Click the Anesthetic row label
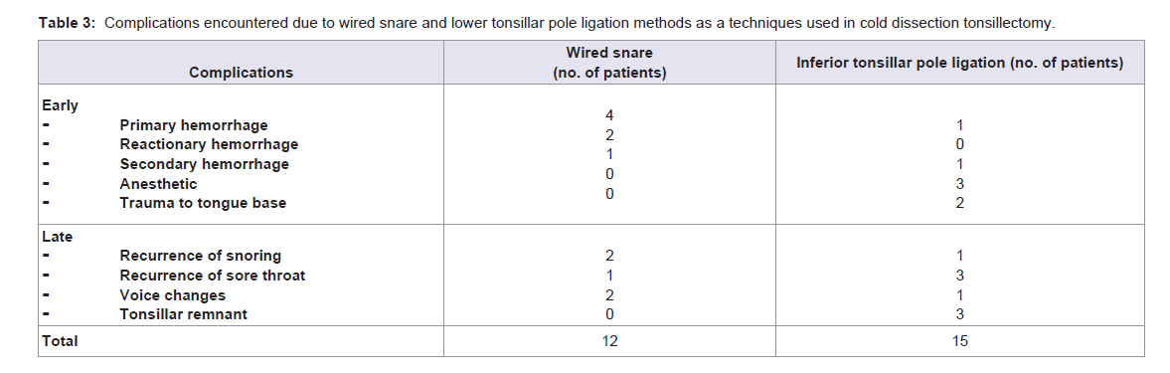Screen dimensions: 1170x373 [158, 183]
